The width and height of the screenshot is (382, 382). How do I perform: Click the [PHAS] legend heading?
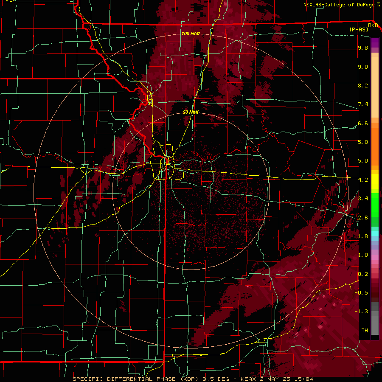(359, 30)
